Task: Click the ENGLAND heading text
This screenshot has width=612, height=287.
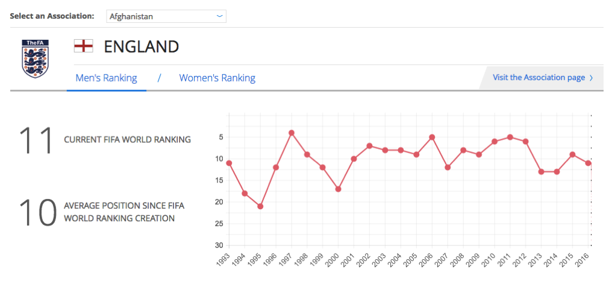Action: pos(142,46)
